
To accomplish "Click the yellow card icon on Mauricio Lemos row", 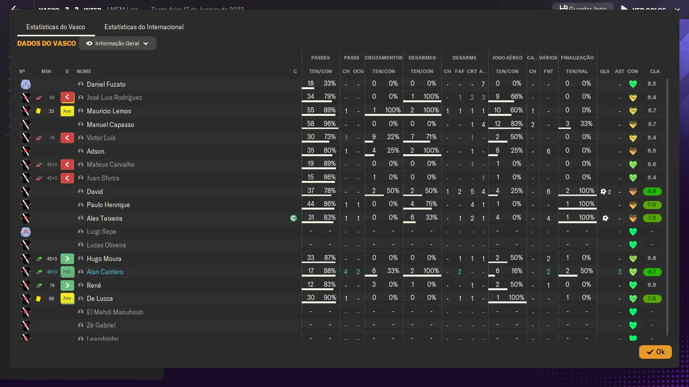I will [38, 111].
